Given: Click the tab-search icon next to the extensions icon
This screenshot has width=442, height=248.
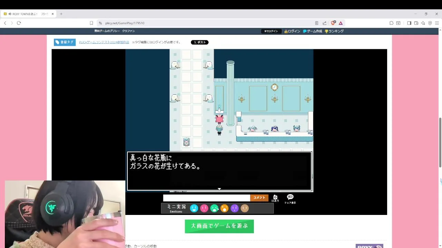Looking at the screenshot, I should pos(398,23).
